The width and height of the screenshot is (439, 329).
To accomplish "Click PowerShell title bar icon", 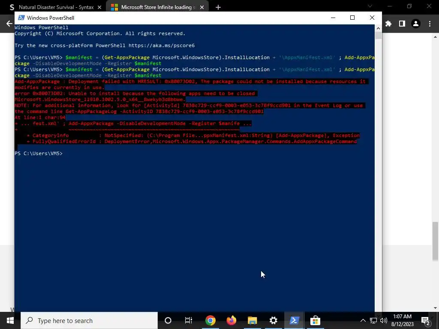I will [21, 18].
